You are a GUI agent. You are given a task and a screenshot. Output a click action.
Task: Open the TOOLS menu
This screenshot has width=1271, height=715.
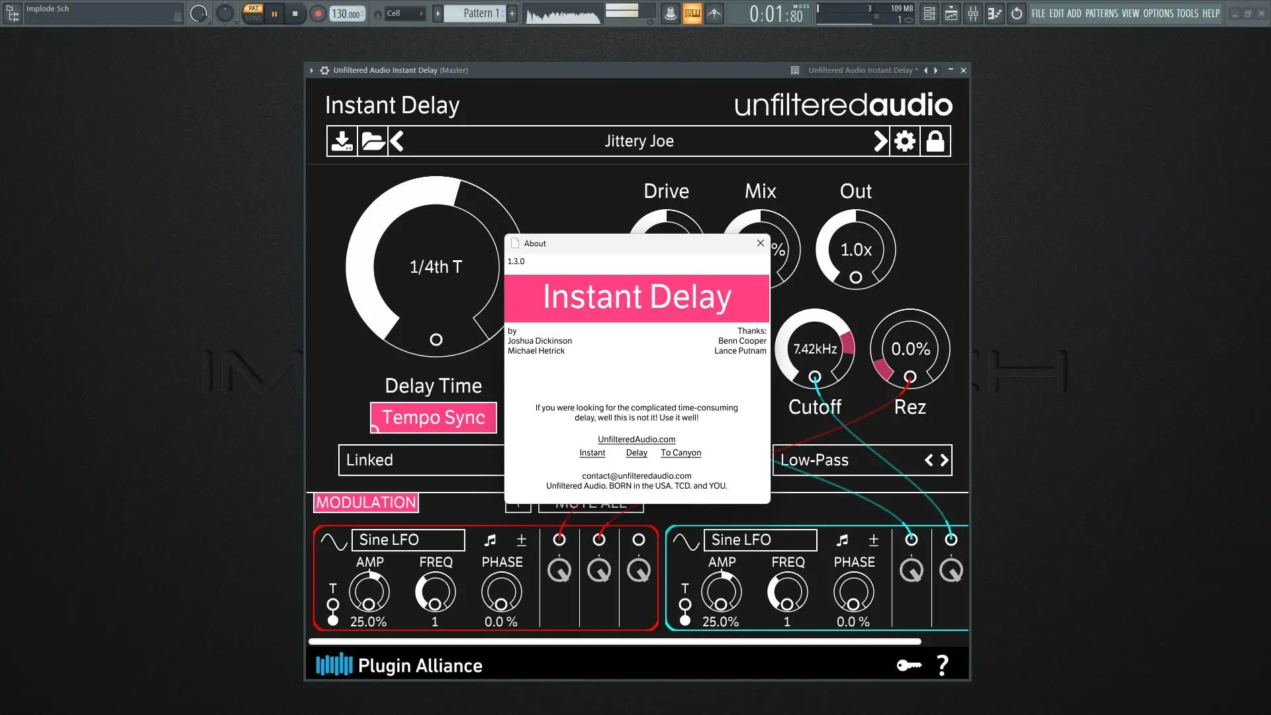(x=1189, y=13)
